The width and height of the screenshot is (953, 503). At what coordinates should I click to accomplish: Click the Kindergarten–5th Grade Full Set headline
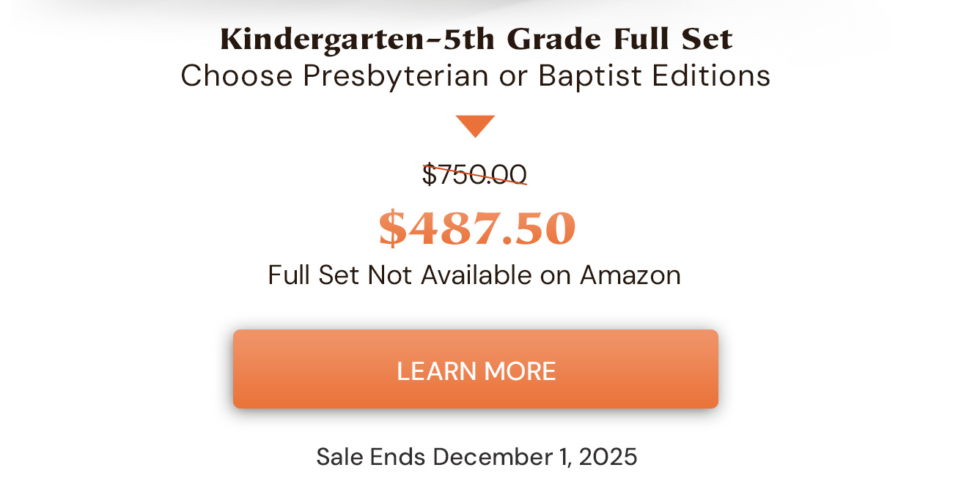click(475, 38)
